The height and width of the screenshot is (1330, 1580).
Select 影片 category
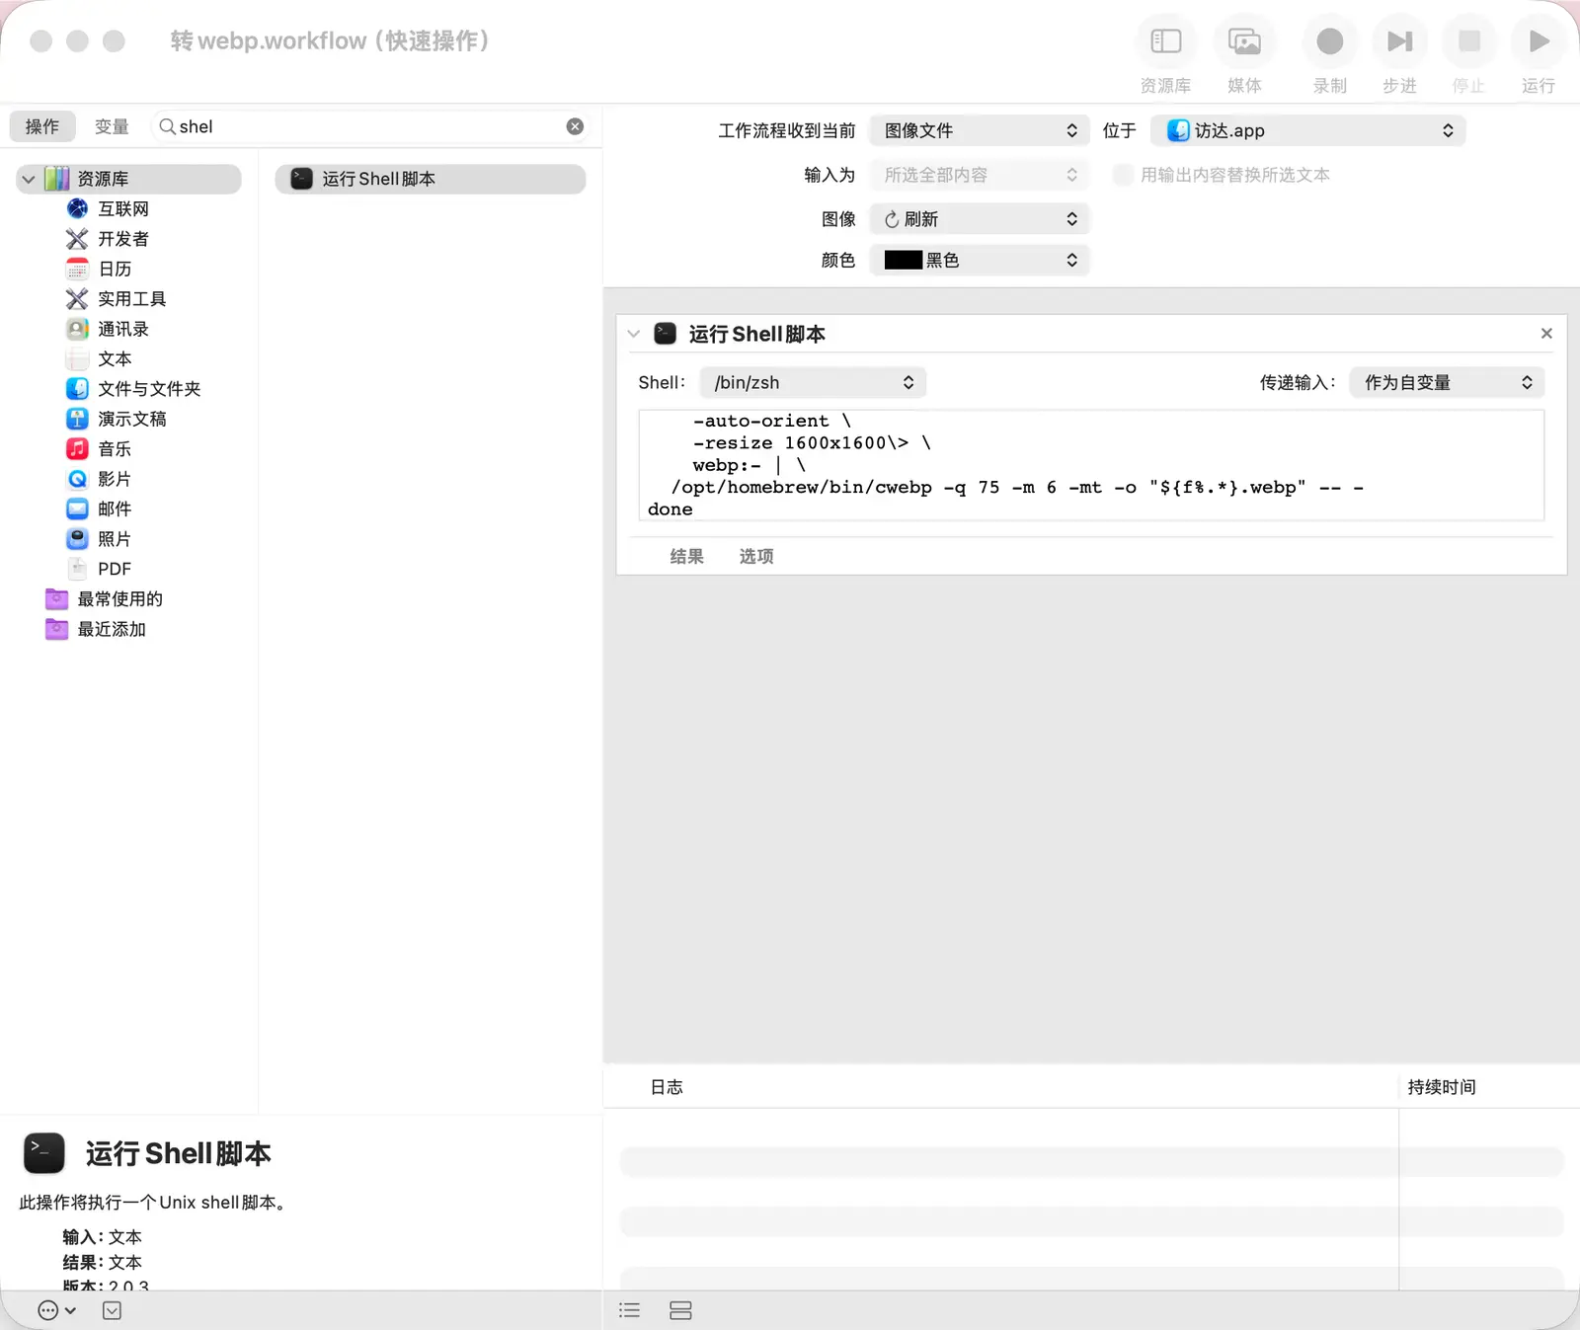[115, 479]
